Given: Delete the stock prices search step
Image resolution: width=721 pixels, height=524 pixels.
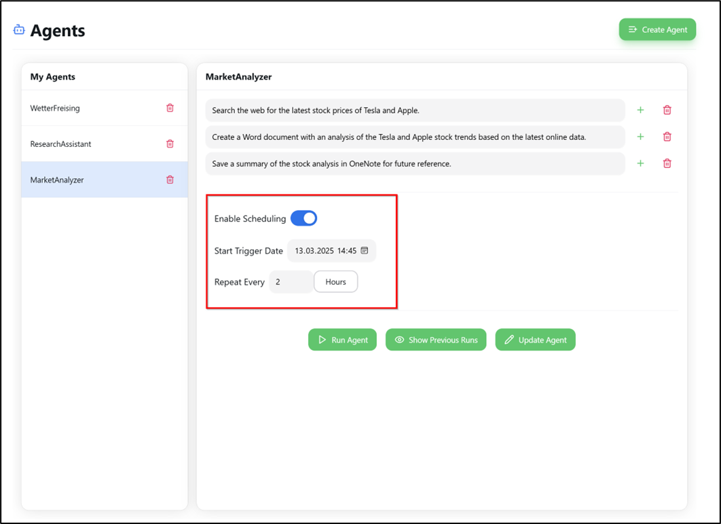Looking at the screenshot, I should coord(667,110).
